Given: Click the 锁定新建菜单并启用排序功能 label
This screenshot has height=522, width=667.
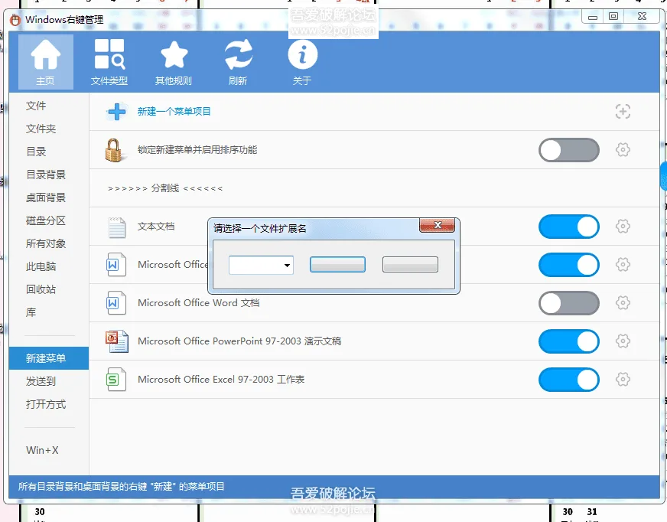Looking at the screenshot, I should tap(197, 150).
